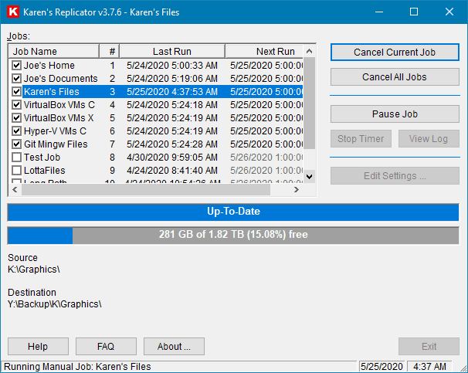Click the Next Run column header

(x=264, y=51)
